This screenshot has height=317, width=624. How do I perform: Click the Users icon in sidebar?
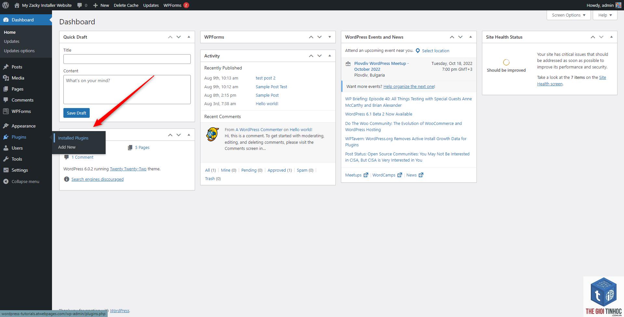pos(6,148)
